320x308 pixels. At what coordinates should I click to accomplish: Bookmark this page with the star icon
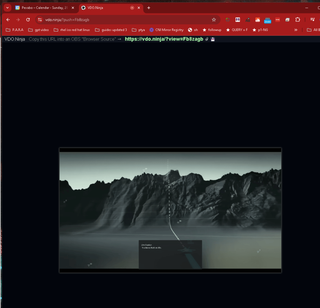pyautogui.click(x=214, y=20)
